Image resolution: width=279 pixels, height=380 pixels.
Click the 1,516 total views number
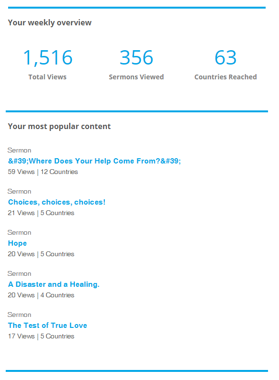click(x=48, y=58)
